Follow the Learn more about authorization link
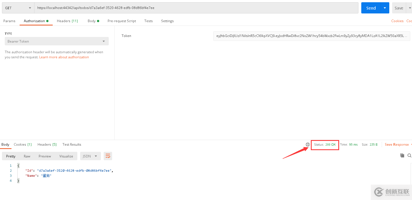412x200 pixels. point(64,57)
